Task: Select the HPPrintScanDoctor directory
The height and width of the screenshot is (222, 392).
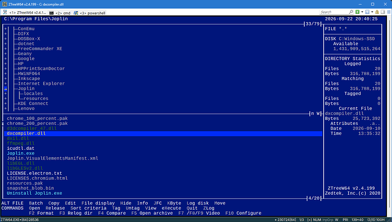Action: (41, 69)
